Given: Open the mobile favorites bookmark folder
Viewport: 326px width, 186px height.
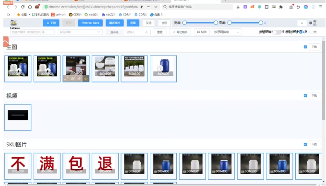Looking at the screenshot, I should point(40,14).
